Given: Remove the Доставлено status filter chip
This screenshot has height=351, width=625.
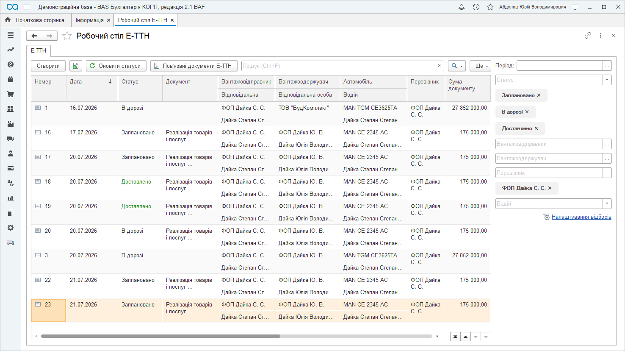Looking at the screenshot, I should [536, 128].
